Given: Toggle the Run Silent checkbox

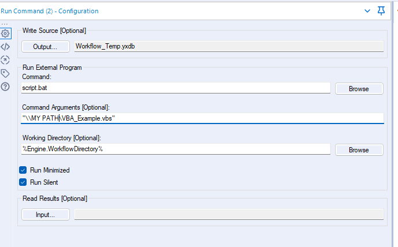Looking at the screenshot, I should point(23,182).
